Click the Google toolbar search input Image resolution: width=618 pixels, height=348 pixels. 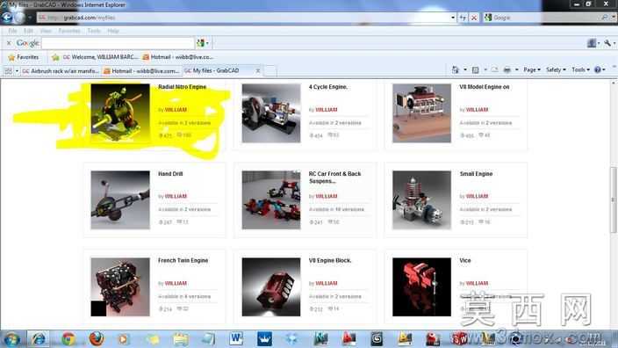118,43
